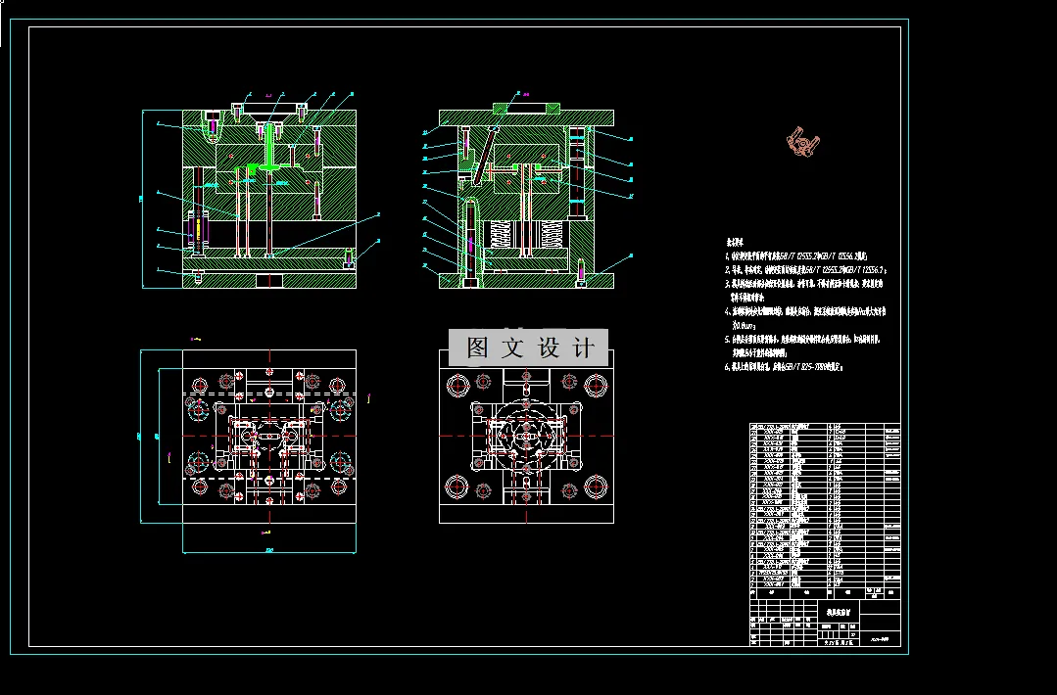
Task: Select the top row of the parts list table
Action: (825, 426)
